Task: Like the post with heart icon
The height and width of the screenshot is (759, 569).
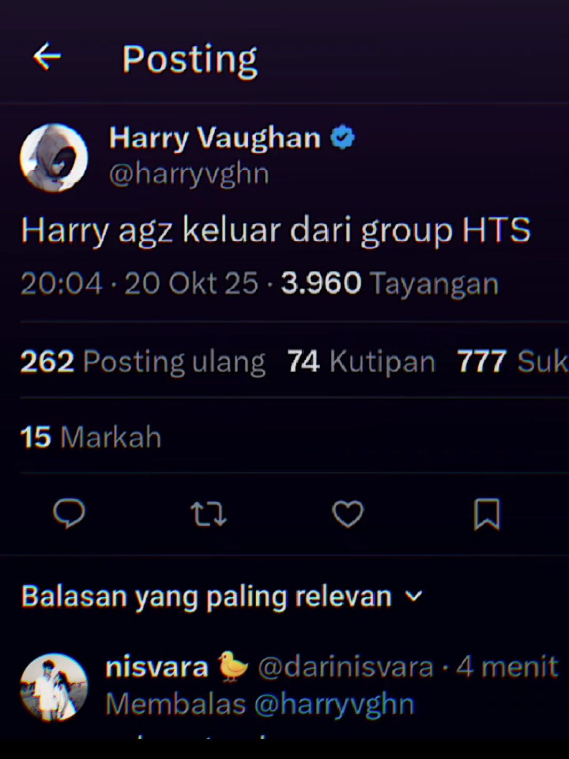Action: pyautogui.click(x=347, y=513)
